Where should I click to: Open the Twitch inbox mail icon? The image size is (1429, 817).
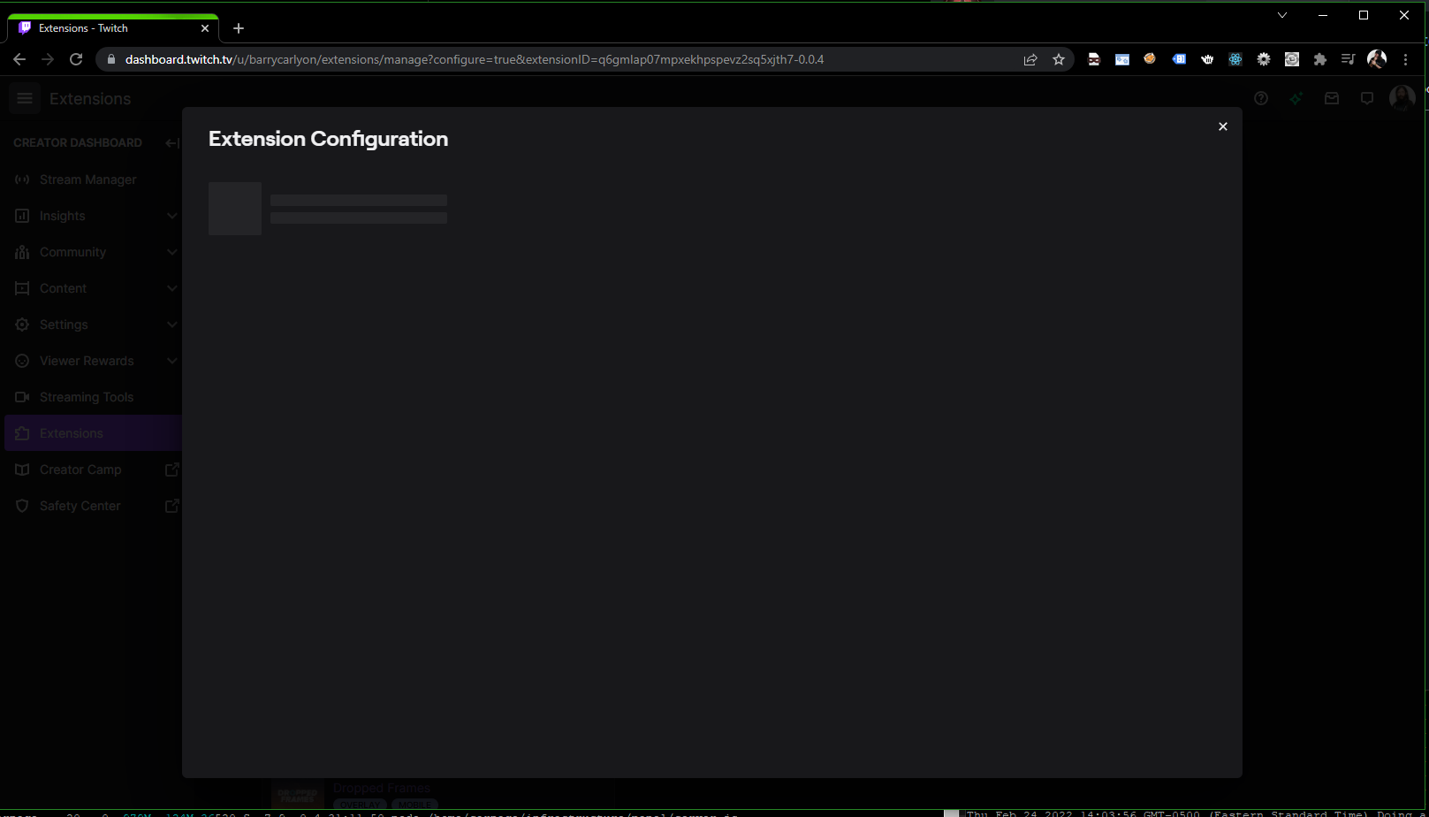(x=1332, y=98)
